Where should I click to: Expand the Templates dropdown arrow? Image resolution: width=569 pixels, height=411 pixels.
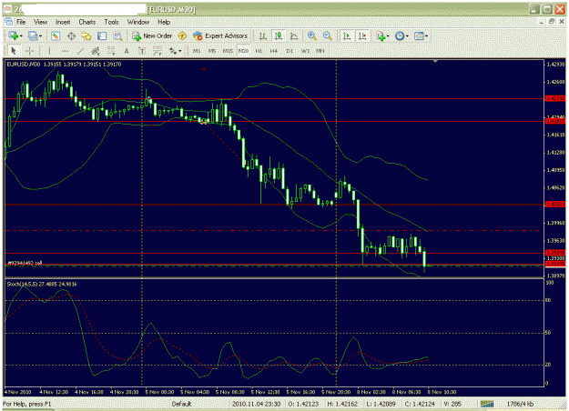coord(426,36)
